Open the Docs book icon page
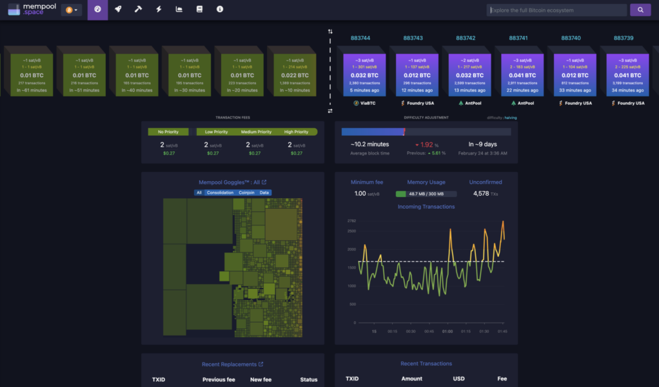Viewport: 659px width, 387px height. [x=199, y=10]
